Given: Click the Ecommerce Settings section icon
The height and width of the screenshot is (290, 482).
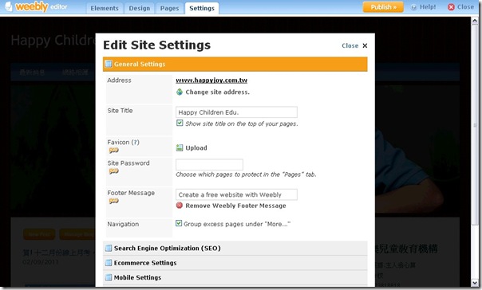Looking at the screenshot, I should tap(109, 263).
